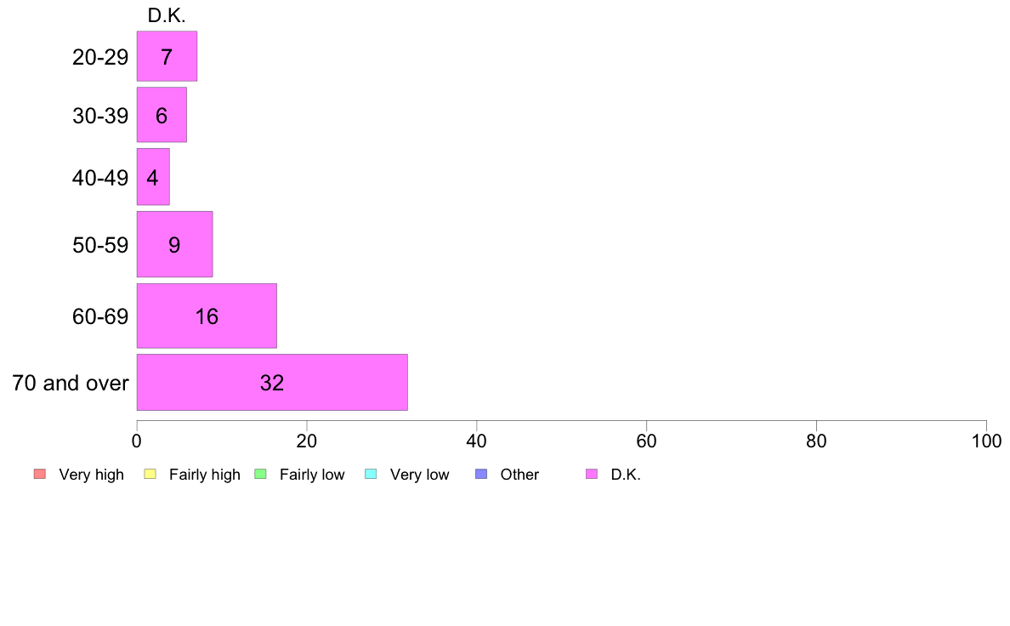
Task: Click the 70 and over axis label
Action: point(71,383)
